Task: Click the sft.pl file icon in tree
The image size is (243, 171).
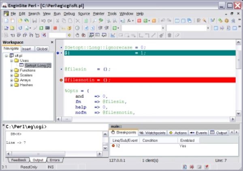Action: pos(11,55)
